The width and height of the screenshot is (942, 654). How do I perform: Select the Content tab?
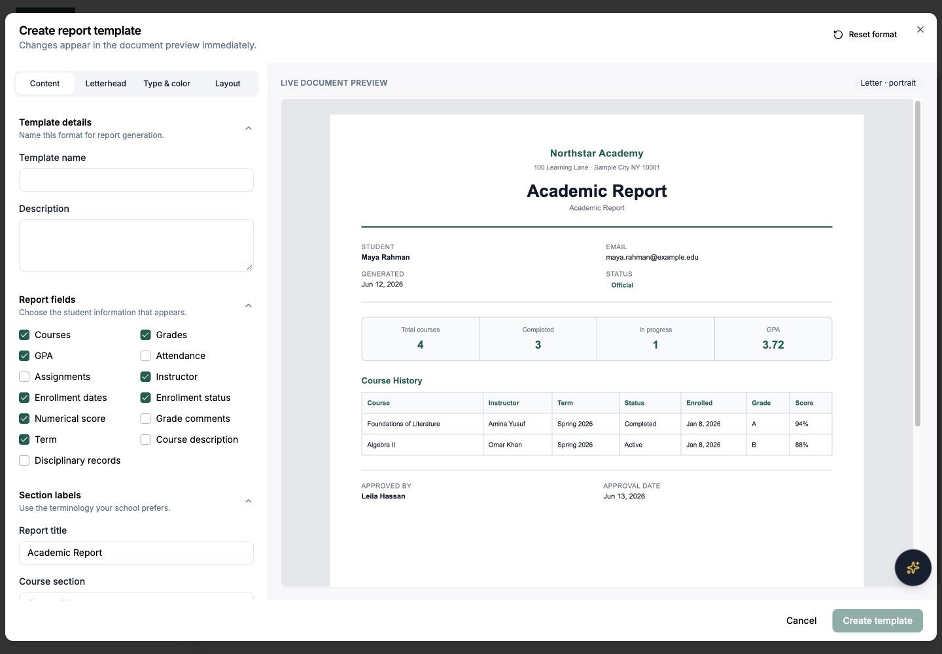click(44, 84)
